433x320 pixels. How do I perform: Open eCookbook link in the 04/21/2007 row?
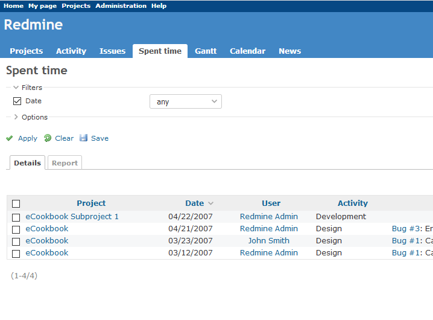[x=47, y=229]
